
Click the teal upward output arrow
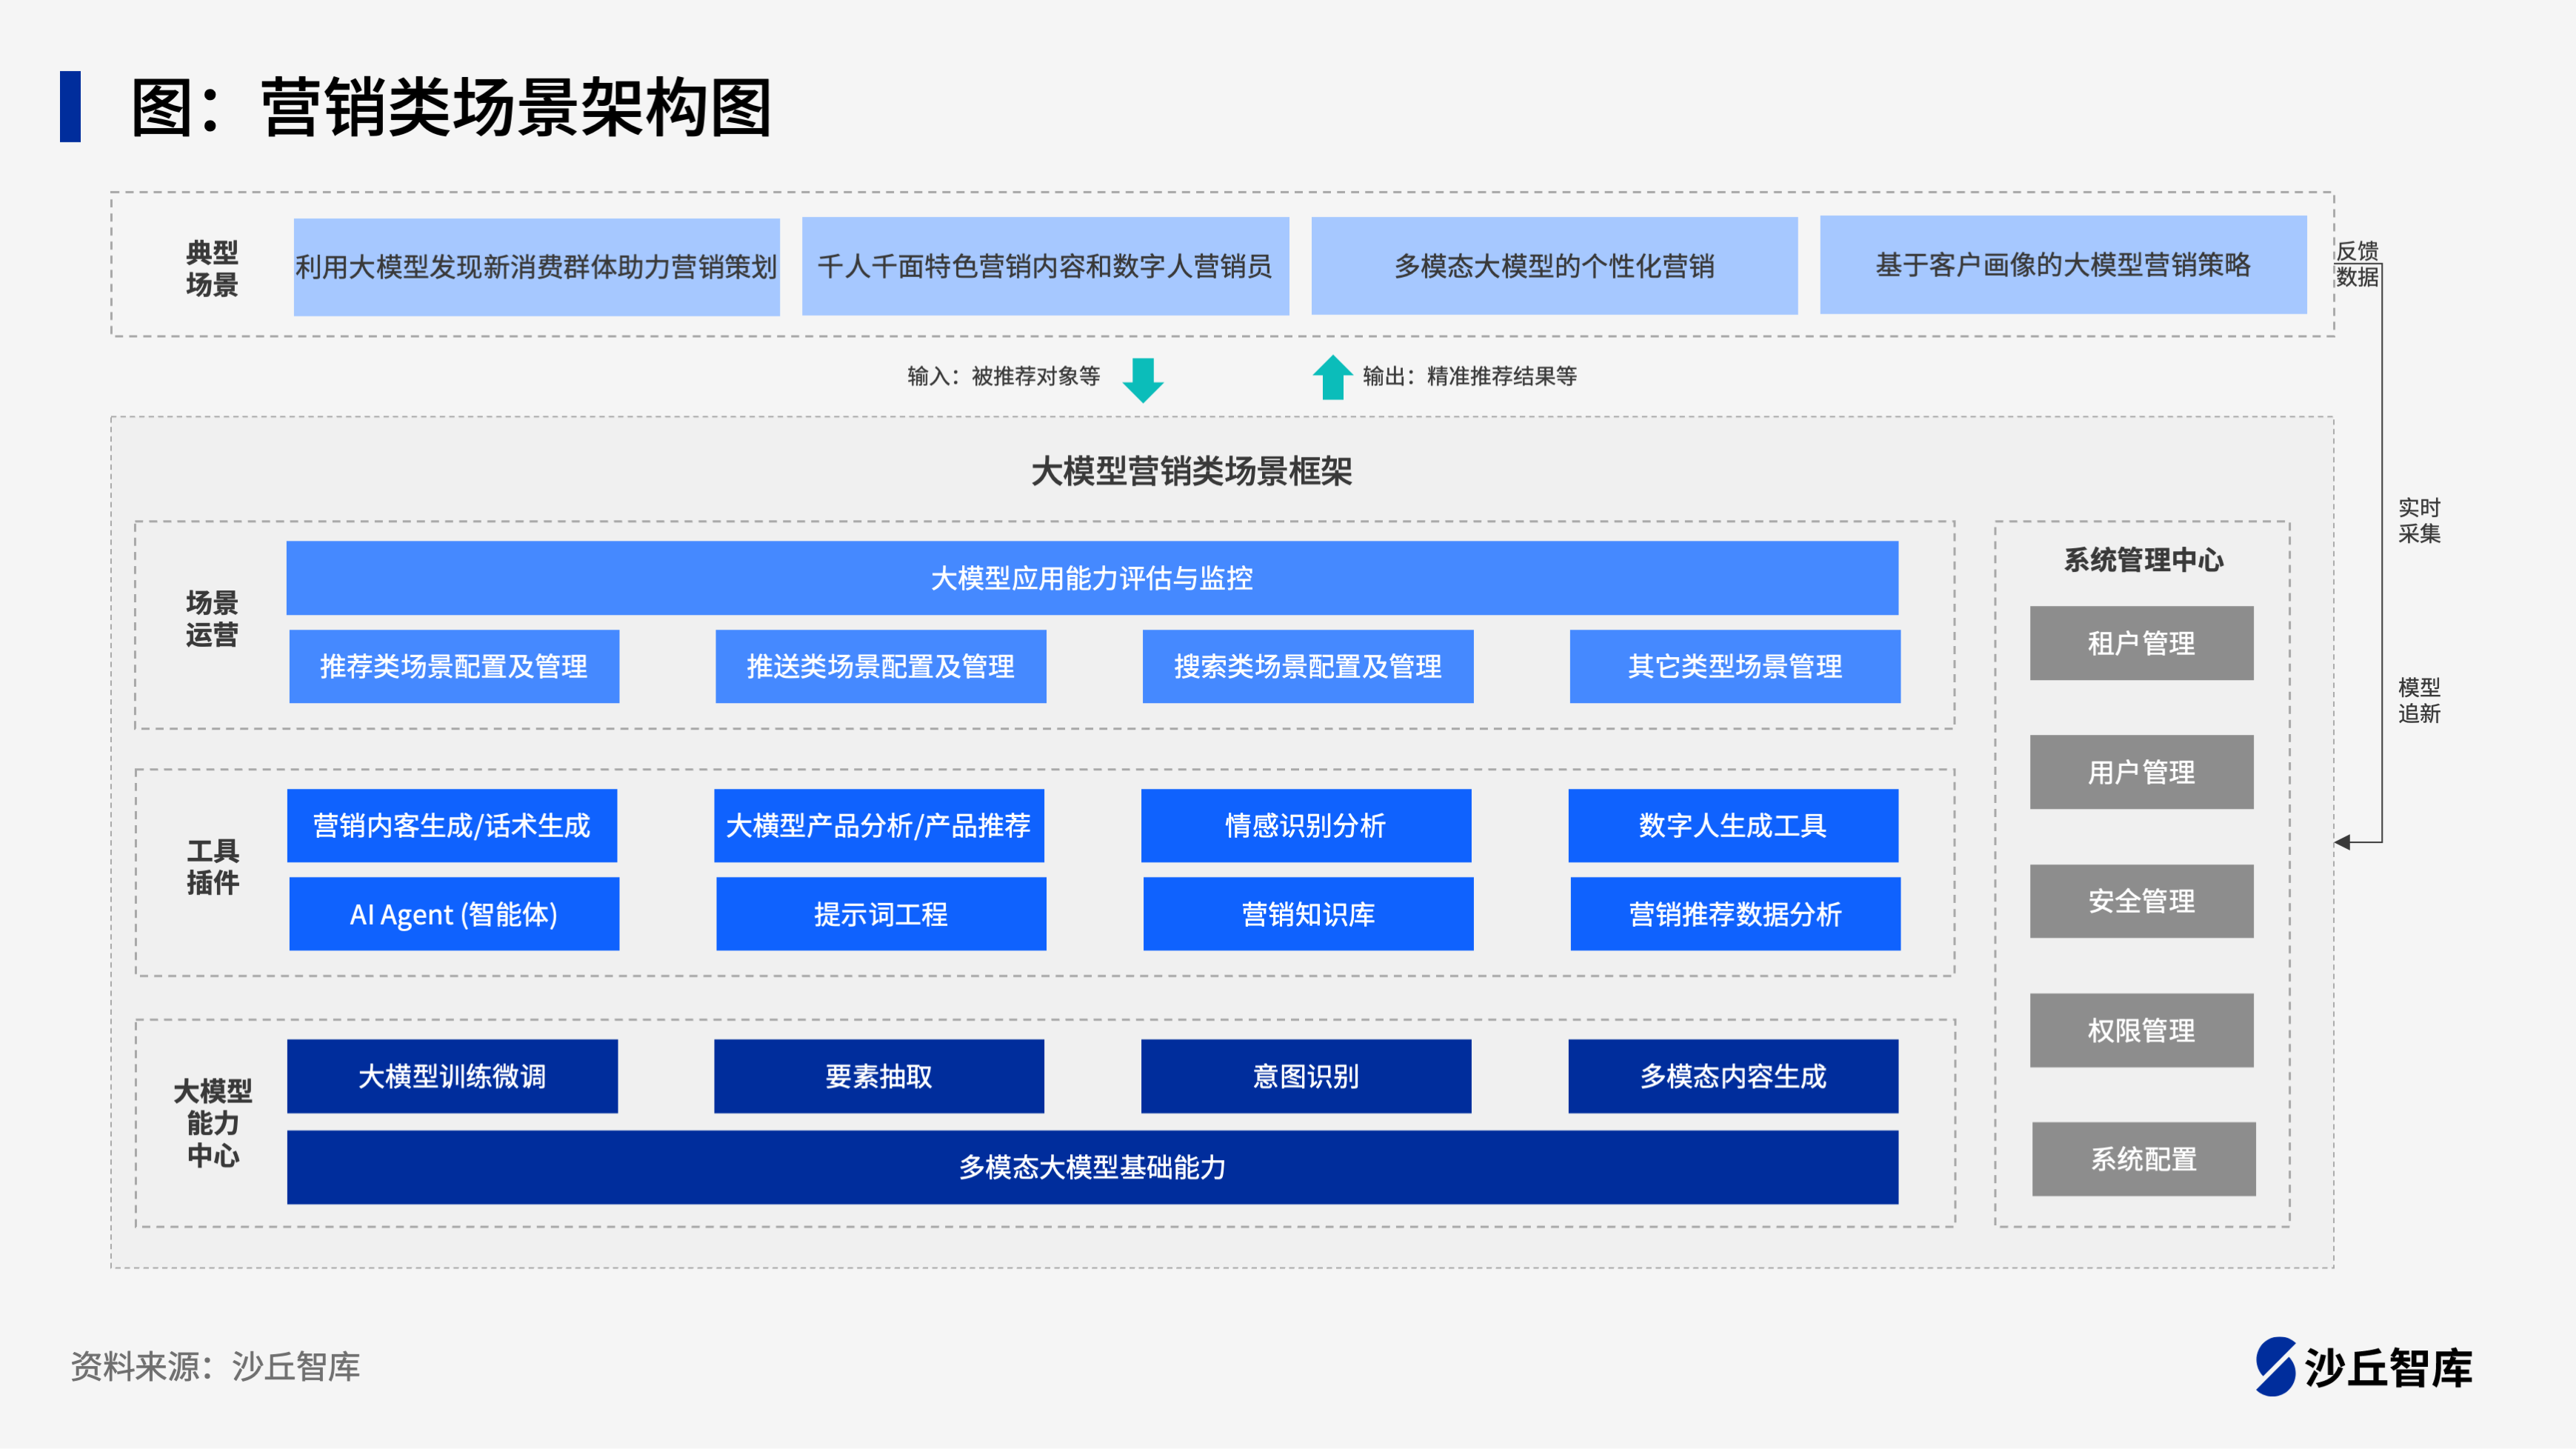pyautogui.click(x=1332, y=377)
